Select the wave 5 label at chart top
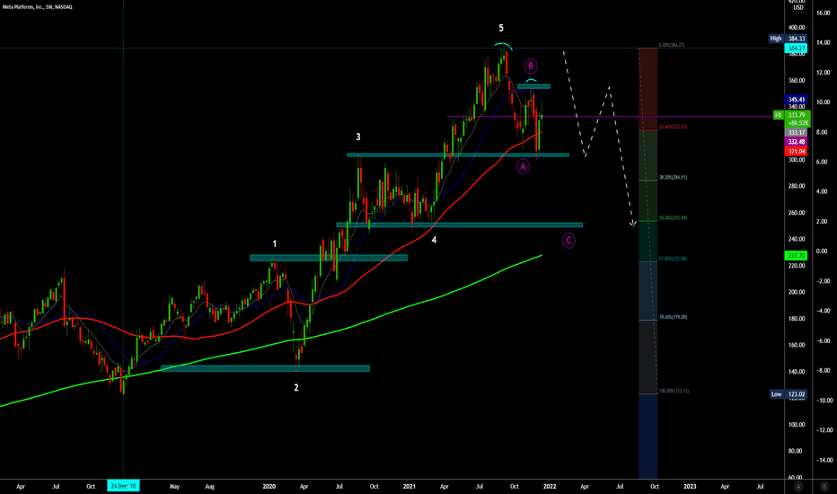The image size is (837, 494). pyautogui.click(x=501, y=28)
